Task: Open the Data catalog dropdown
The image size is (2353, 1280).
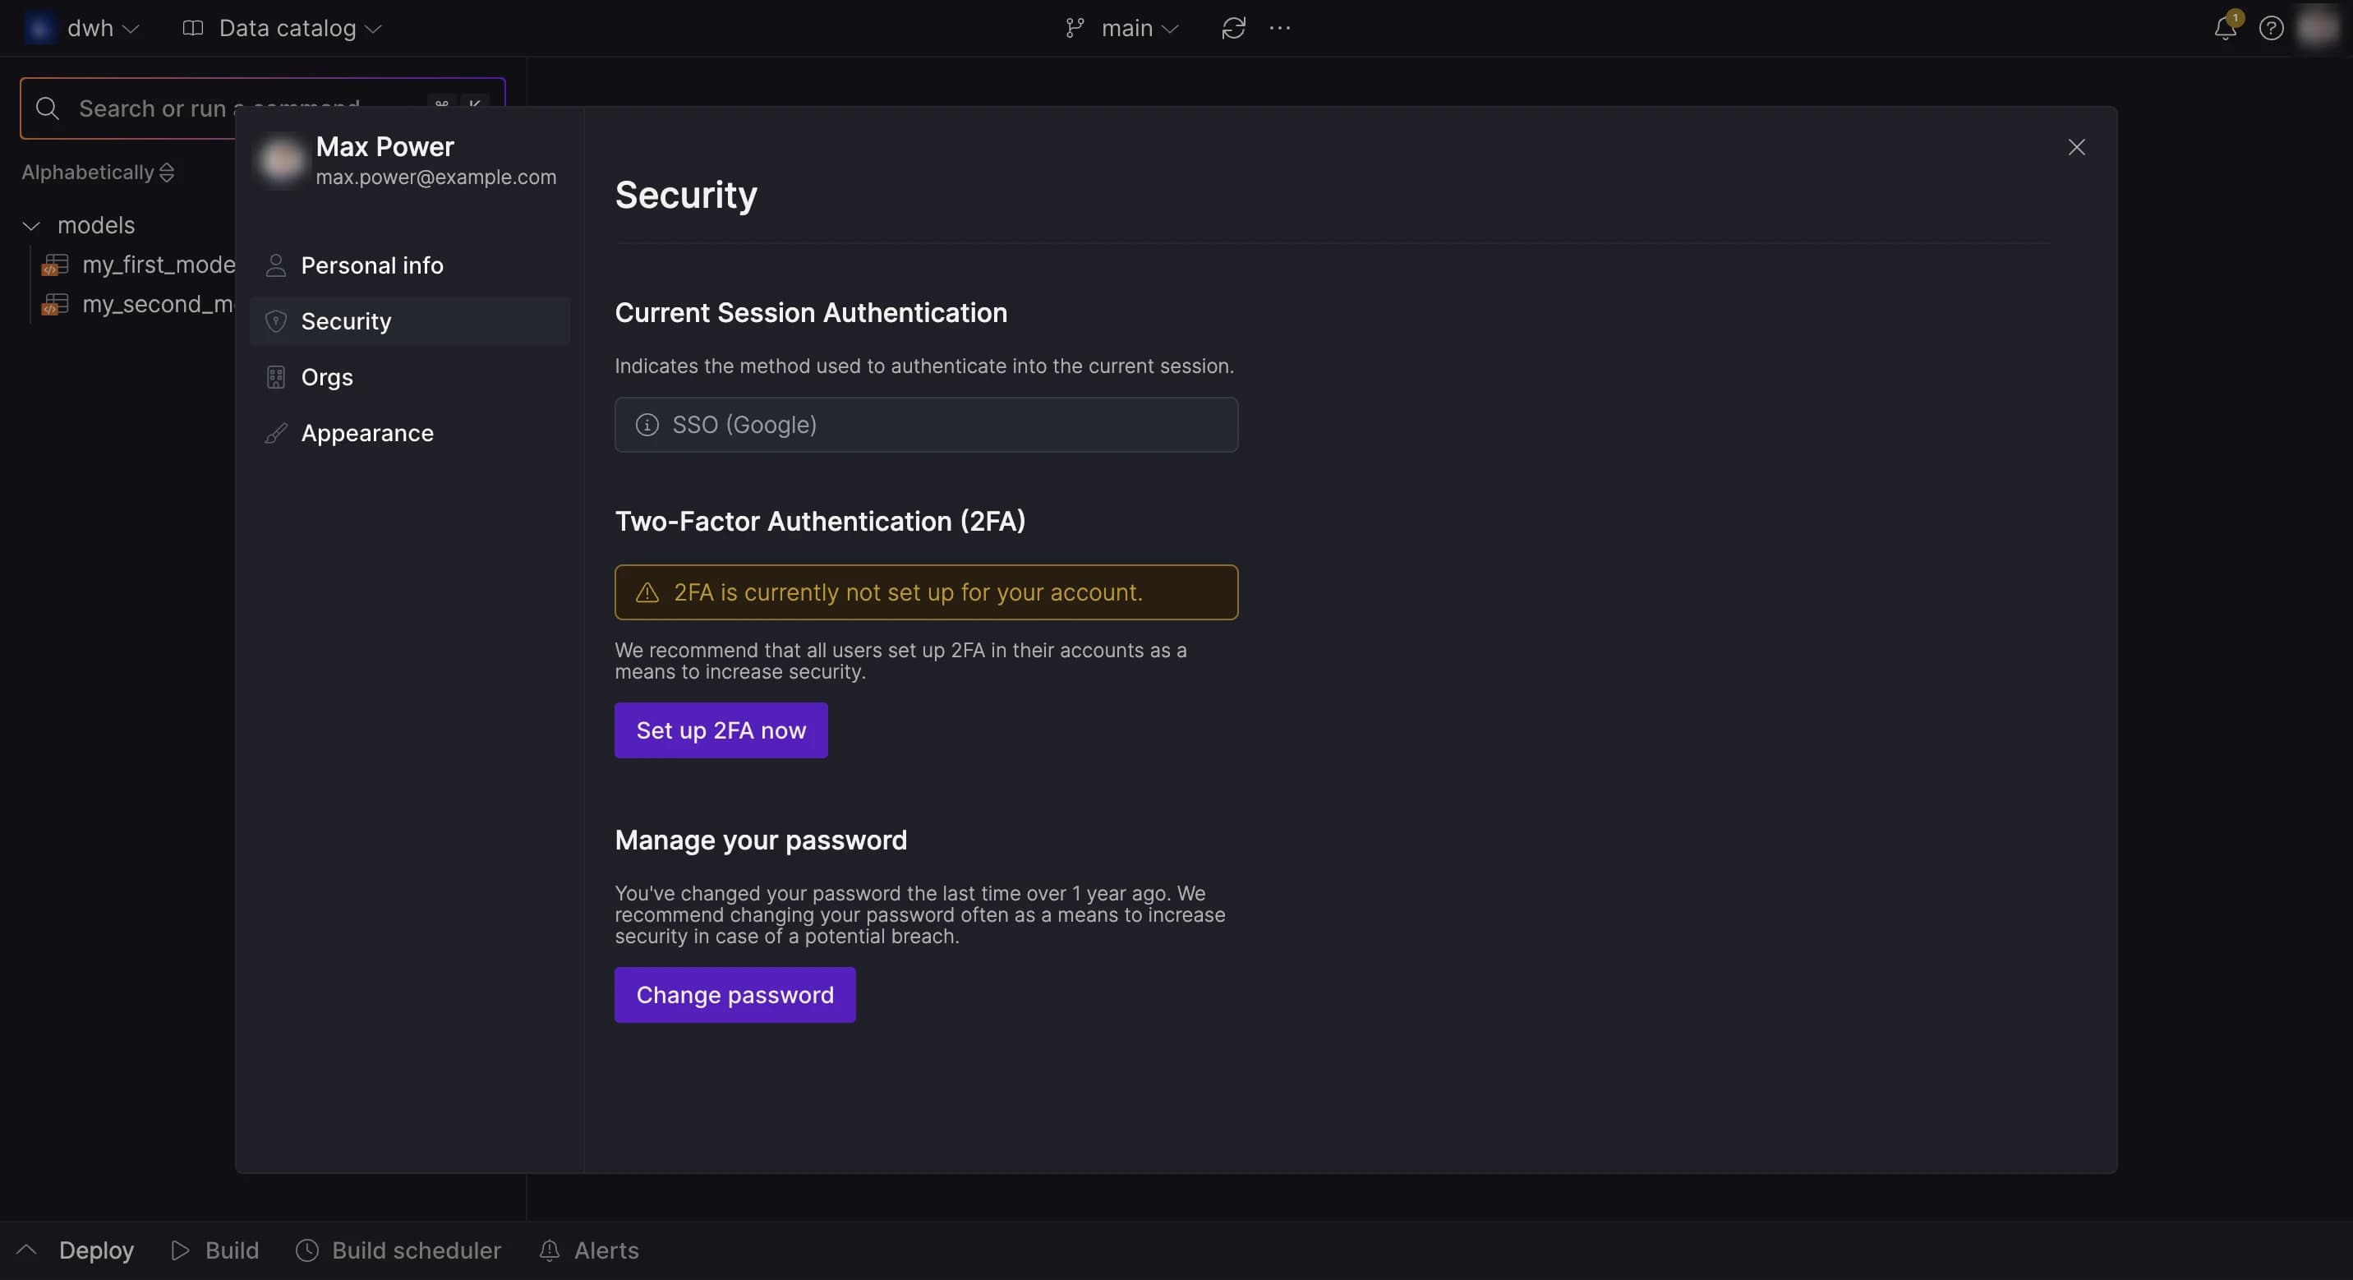Action: 300,28
